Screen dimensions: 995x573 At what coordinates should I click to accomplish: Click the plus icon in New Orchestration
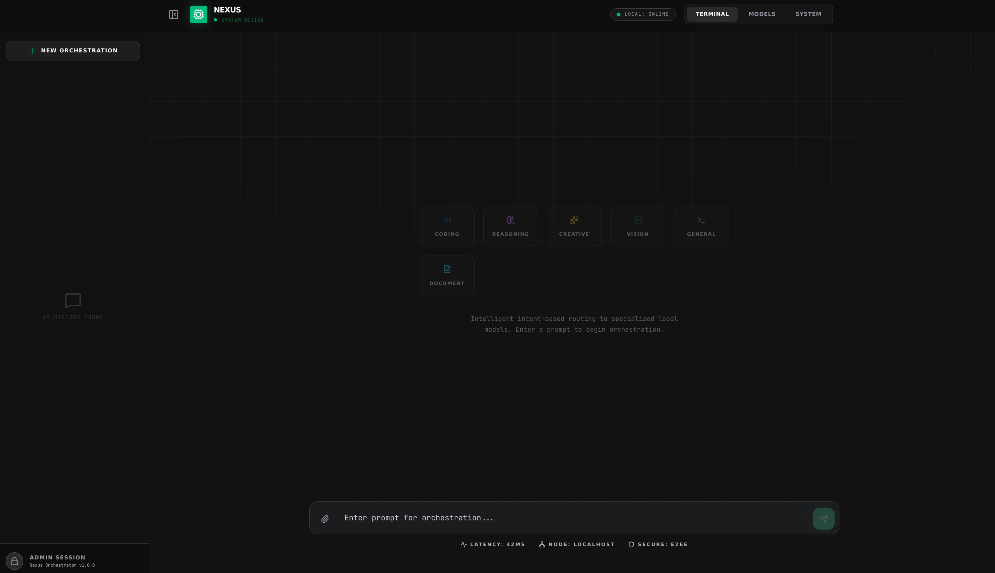32,51
